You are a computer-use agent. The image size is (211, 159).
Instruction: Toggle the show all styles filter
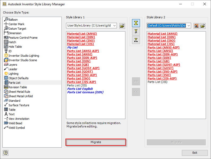(x=136, y=23)
